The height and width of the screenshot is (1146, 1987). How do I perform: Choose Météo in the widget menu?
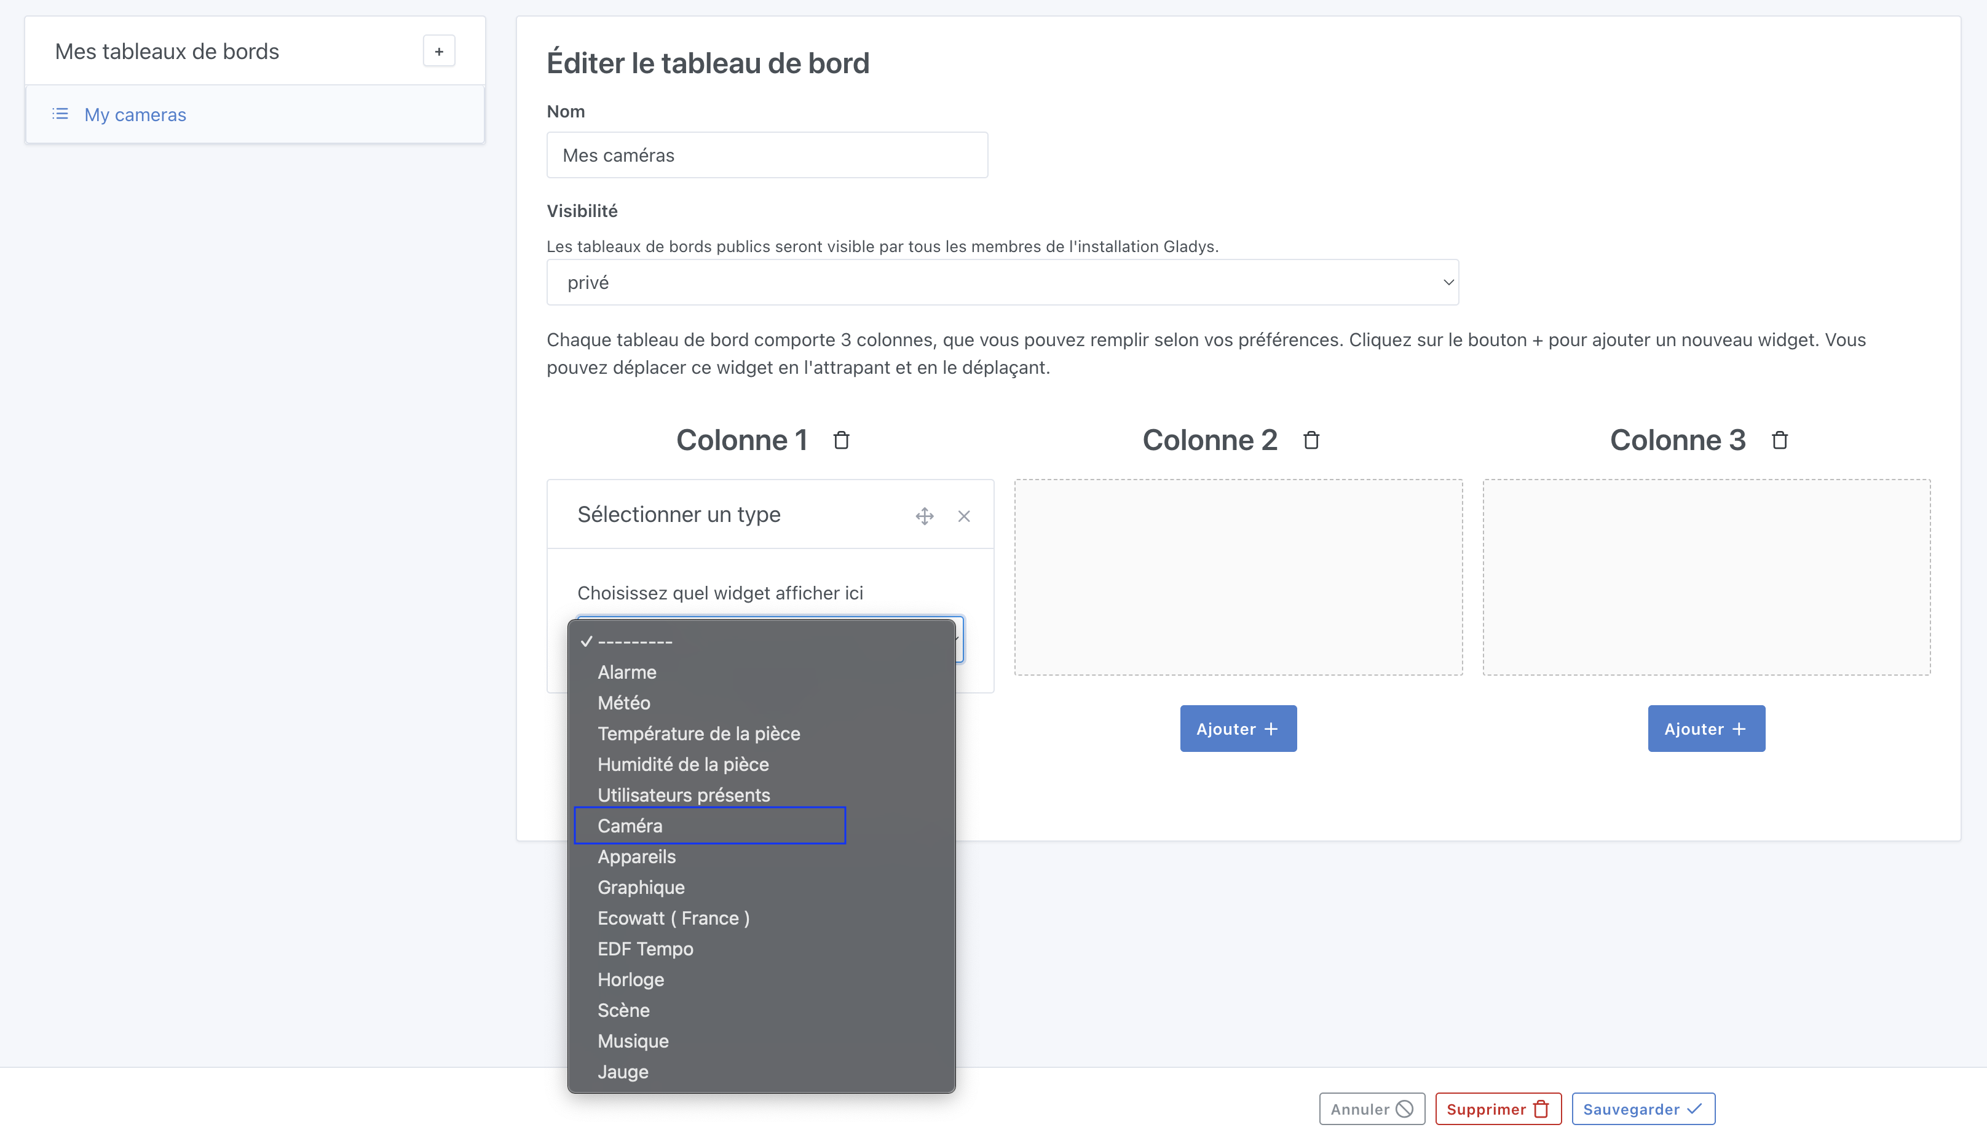[623, 703]
